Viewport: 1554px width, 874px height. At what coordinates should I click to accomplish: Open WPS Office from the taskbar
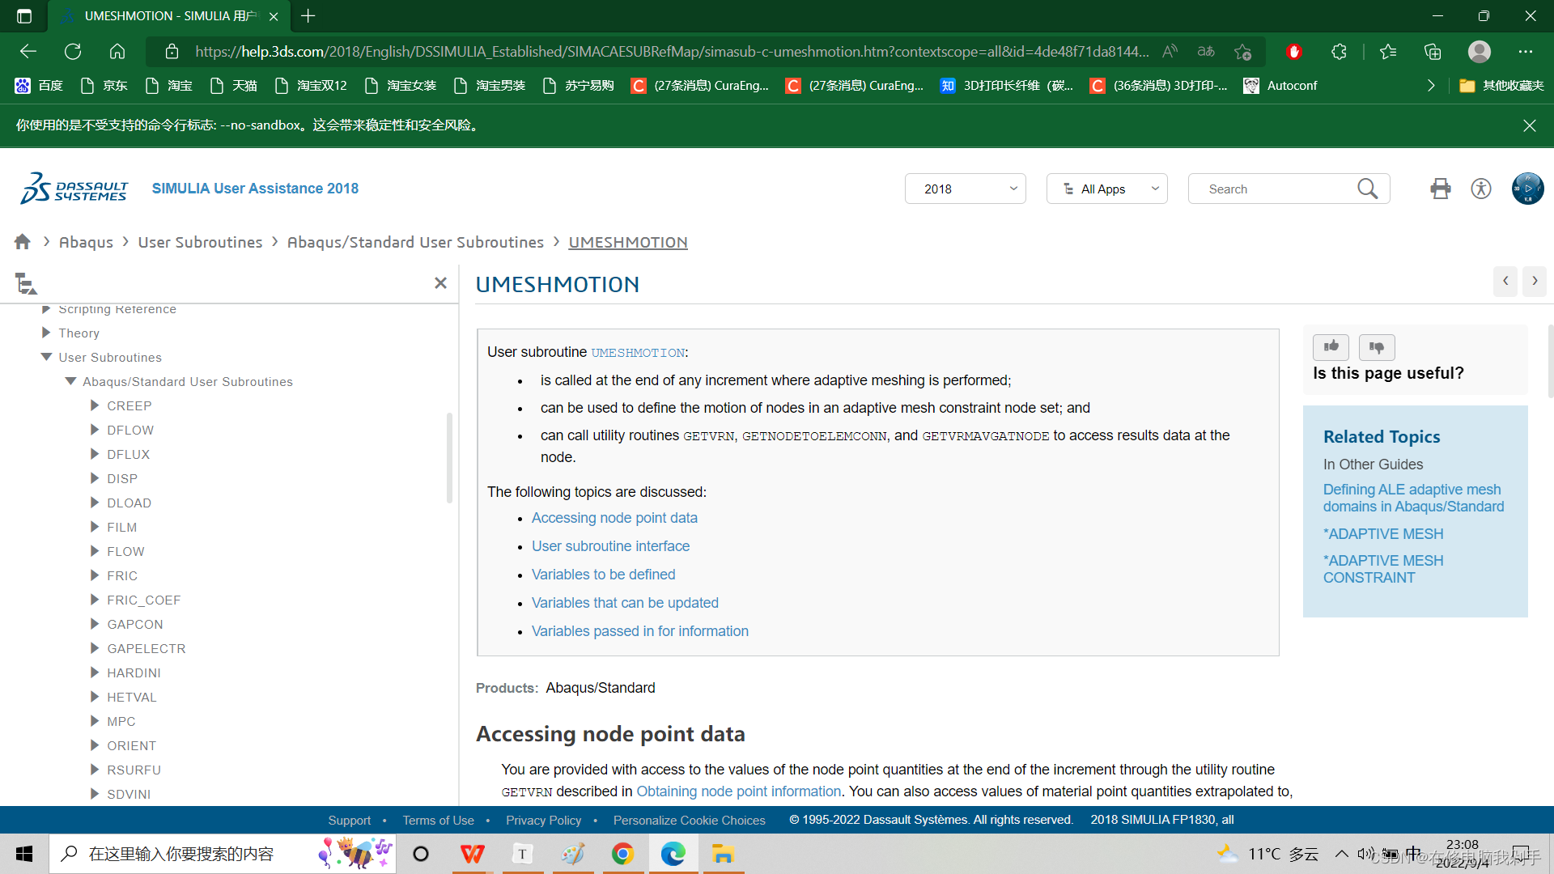pyautogui.click(x=472, y=854)
